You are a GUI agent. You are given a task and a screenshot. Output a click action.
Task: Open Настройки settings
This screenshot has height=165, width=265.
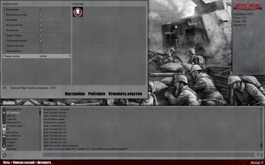[x=75, y=94]
